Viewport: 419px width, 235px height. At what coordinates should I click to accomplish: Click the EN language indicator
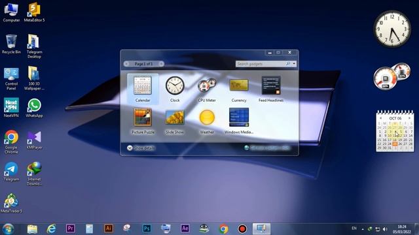coord(354,228)
